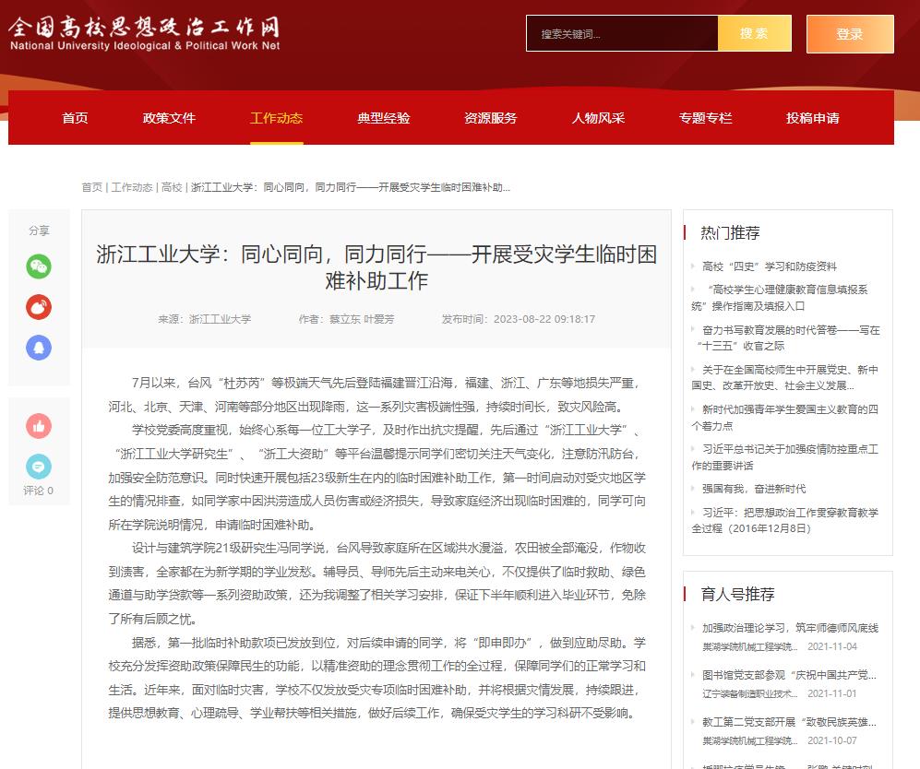The height and width of the screenshot is (769, 920).
Task: Select the 工作动态 navigation tab
Action: [276, 118]
